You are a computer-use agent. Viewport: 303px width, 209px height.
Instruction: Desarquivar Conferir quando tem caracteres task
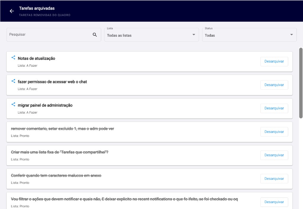274,179
